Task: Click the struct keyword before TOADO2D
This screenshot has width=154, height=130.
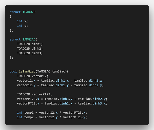Action: click(x=15, y=12)
